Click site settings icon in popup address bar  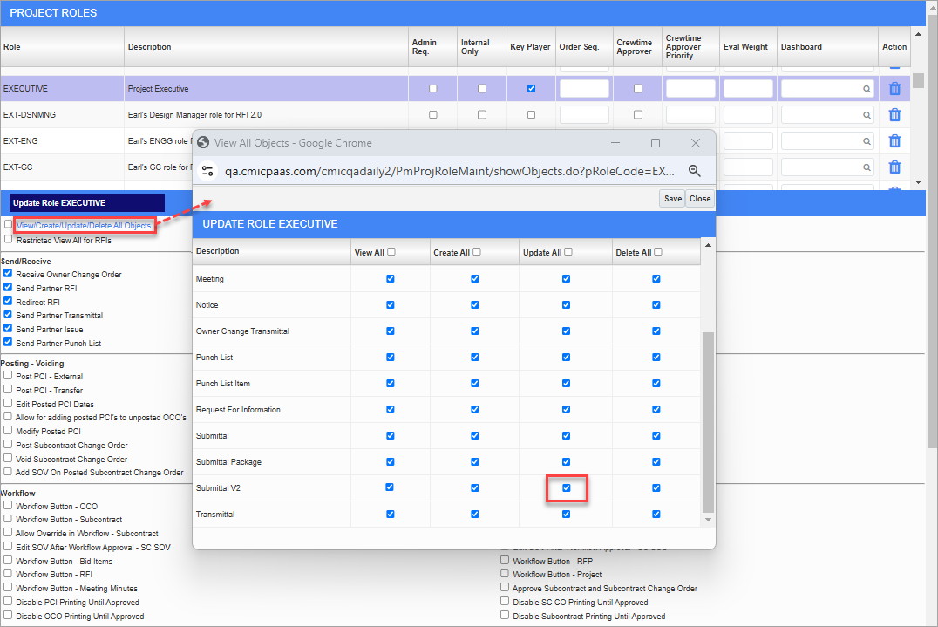(207, 171)
